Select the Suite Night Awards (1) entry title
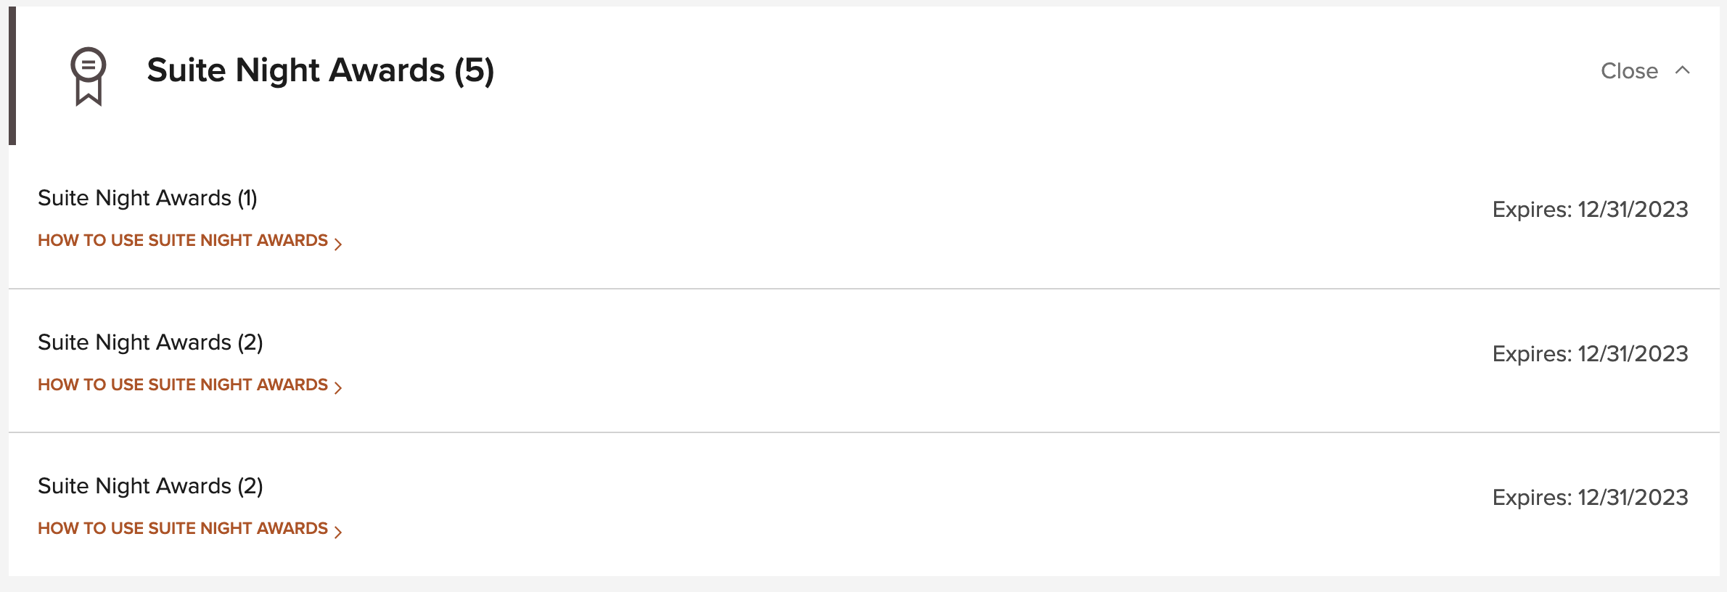 (x=147, y=198)
